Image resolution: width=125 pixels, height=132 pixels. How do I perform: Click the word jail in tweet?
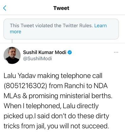point(41,126)
